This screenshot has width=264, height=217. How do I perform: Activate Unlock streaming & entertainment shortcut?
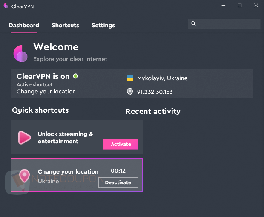click(121, 144)
